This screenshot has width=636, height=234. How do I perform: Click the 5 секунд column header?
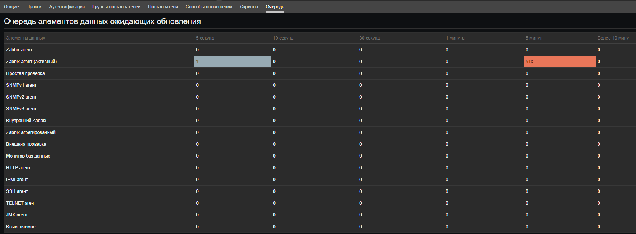tap(205, 38)
